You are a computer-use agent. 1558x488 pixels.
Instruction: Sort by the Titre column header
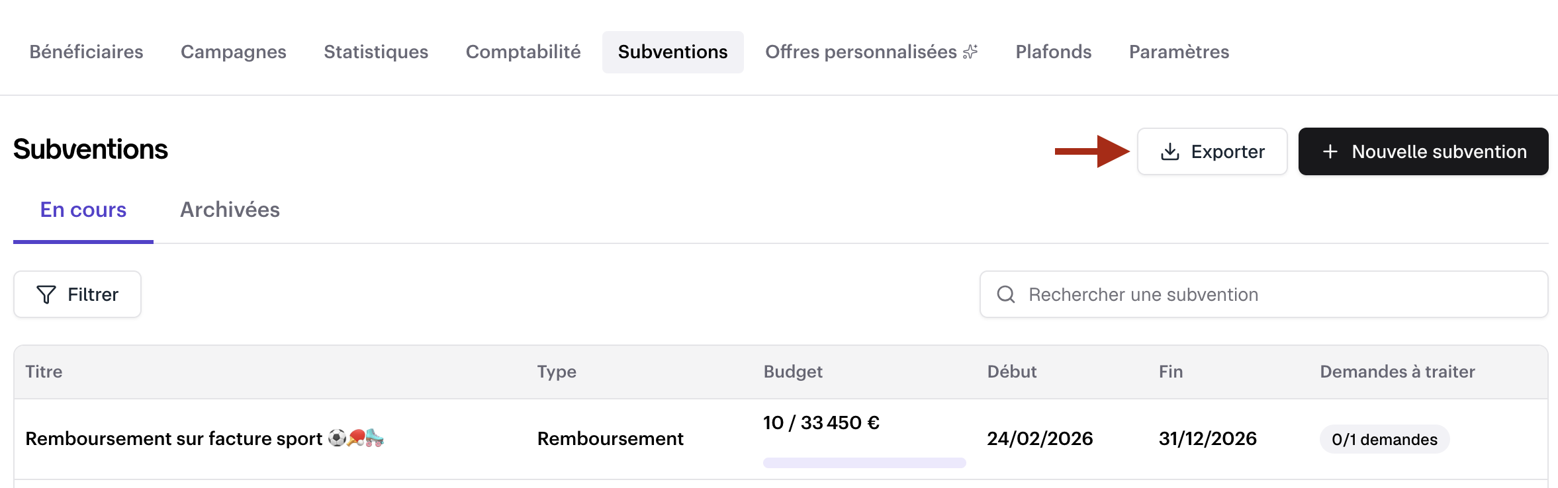coord(44,372)
